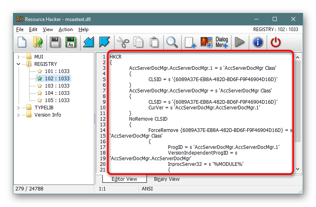Click the Paste clipboard icon
Image resolution: width=316 pixels, height=207 pixels.
pyautogui.click(x=154, y=42)
